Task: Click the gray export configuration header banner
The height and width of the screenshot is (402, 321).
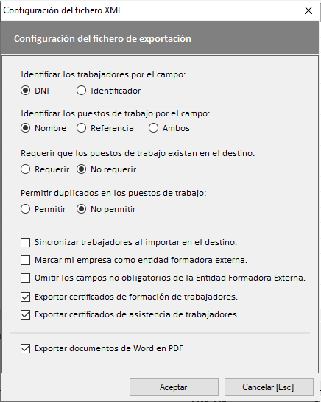Action: pyautogui.click(x=160, y=38)
